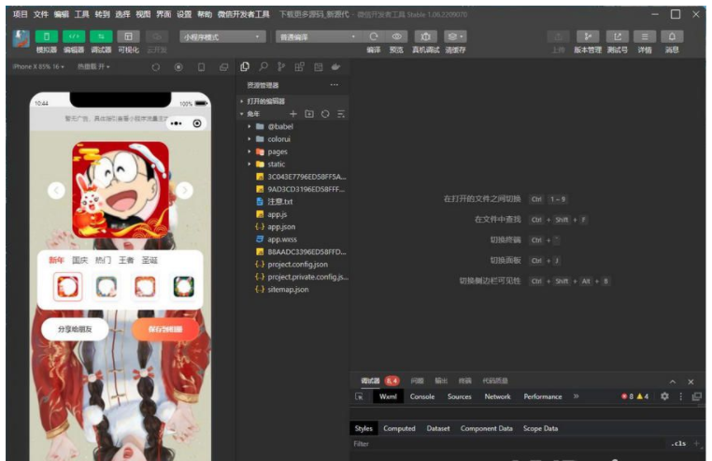Open the messages (消息) bell icon

[x=671, y=36]
